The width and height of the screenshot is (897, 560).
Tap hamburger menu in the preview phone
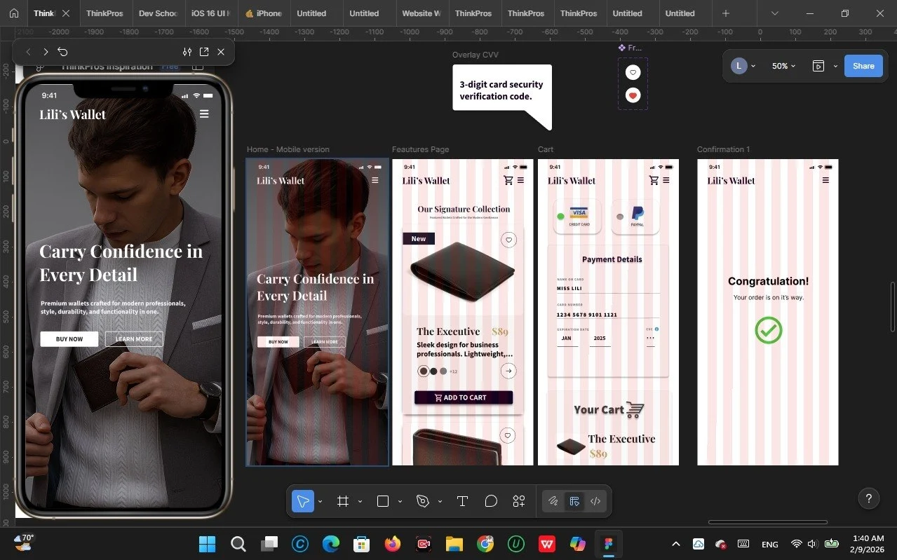tap(204, 114)
